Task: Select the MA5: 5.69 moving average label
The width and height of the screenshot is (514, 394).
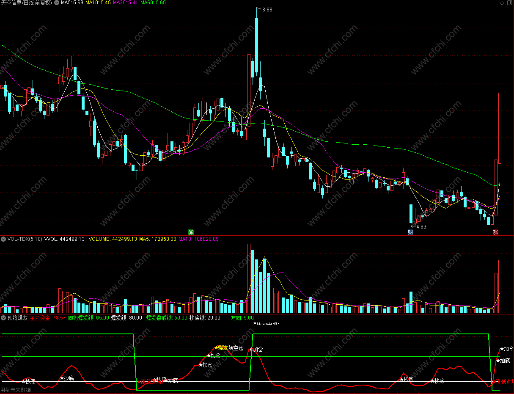Action: point(72,3)
